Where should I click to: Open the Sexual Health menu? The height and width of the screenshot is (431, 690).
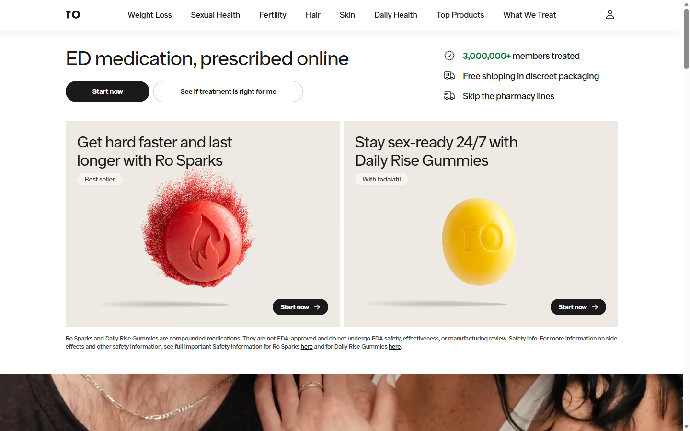[216, 15]
